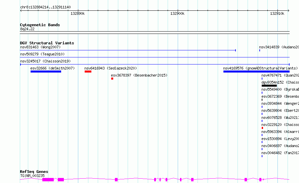Click the red square under esv3678397
The height and width of the screenshot is (183, 299).
pyautogui.click(x=112, y=79)
